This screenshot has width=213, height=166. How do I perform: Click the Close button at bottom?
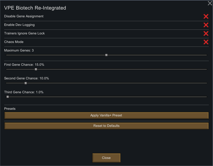106,158
